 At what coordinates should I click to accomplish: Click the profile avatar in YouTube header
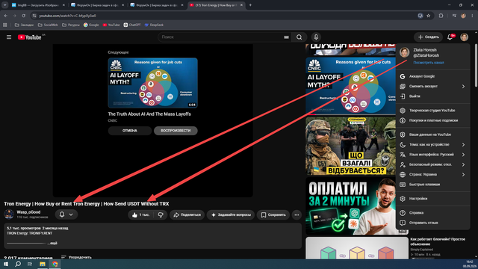464,37
